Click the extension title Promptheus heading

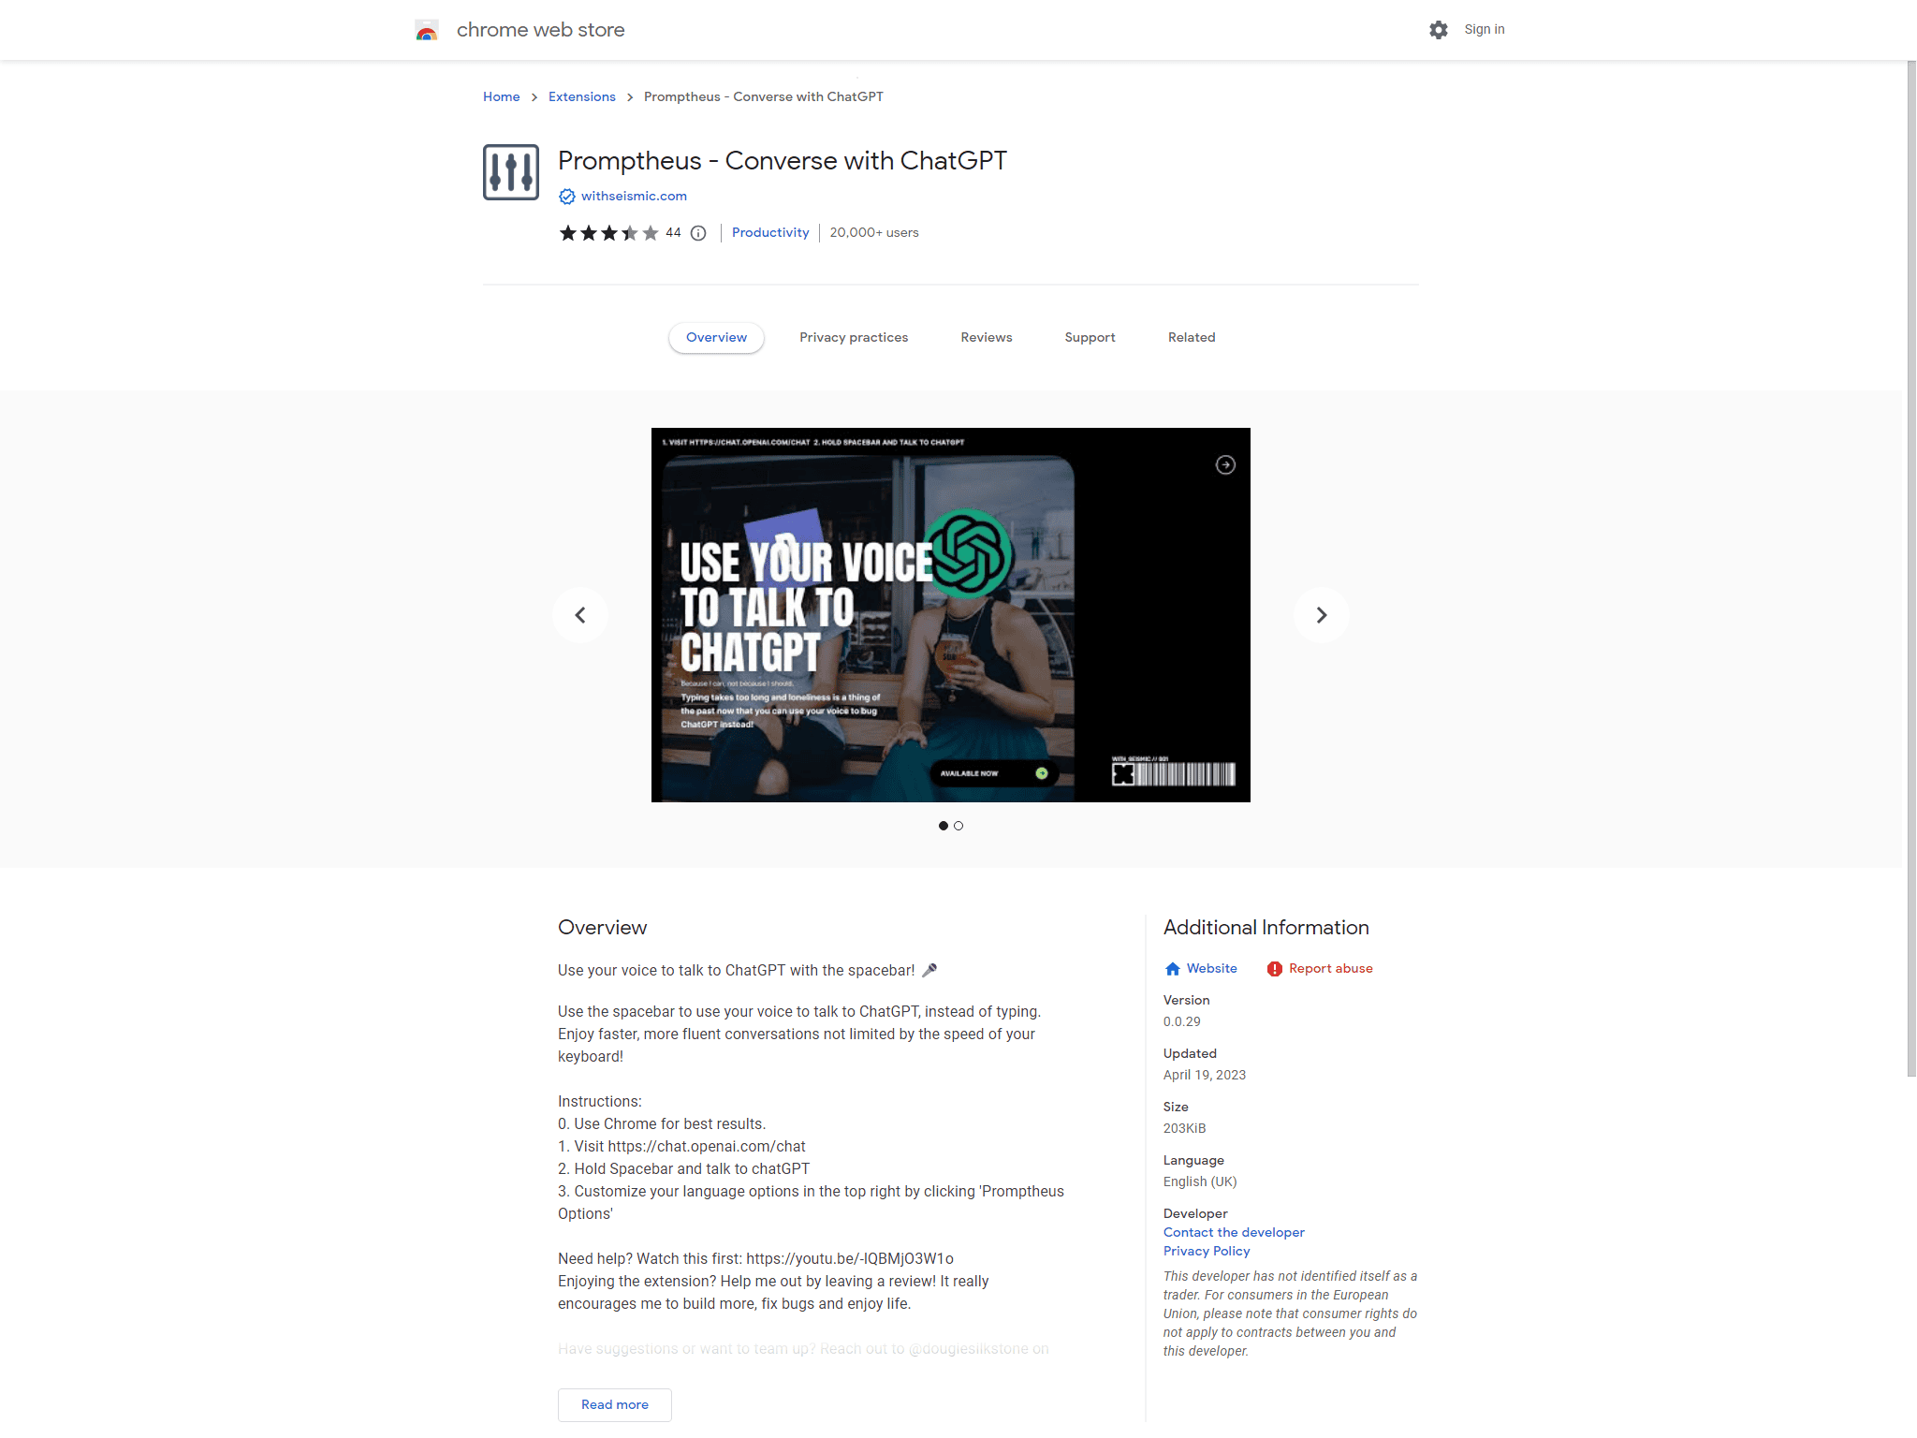click(x=783, y=161)
